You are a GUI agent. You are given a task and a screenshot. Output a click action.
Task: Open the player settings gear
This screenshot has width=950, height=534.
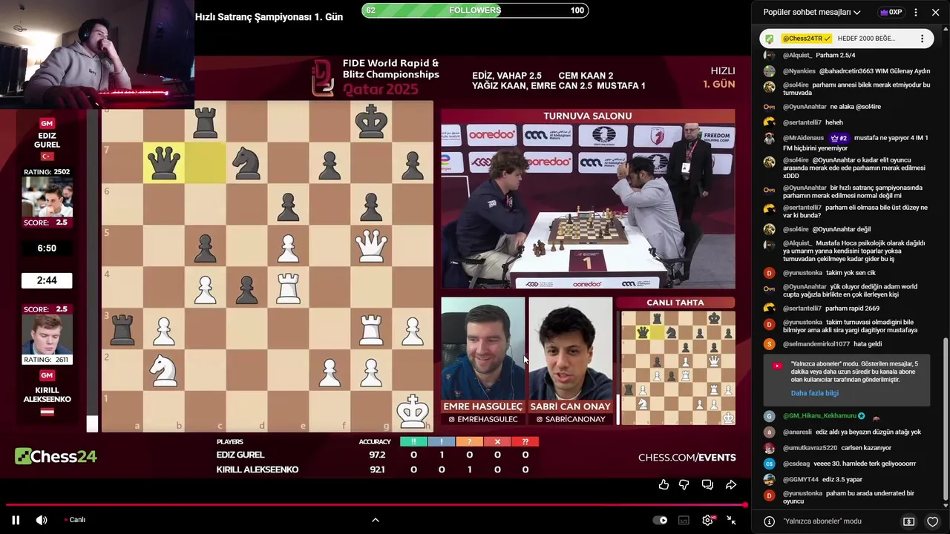(708, 520)
